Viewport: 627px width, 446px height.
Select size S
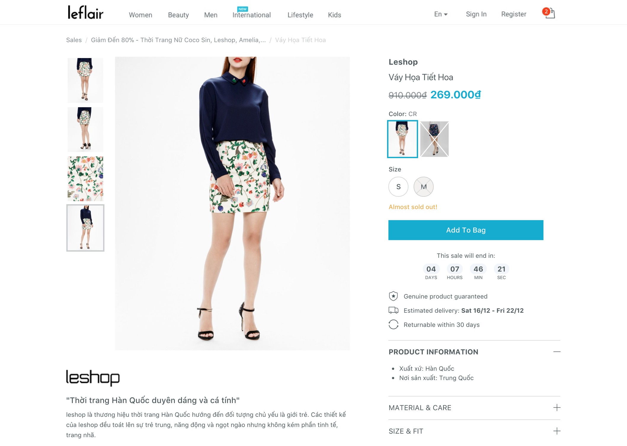[398, 187]
